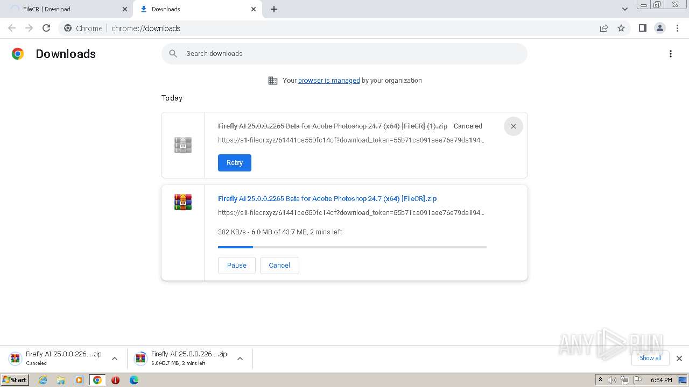Open File Explorer from taskbar

pos(61,380)
